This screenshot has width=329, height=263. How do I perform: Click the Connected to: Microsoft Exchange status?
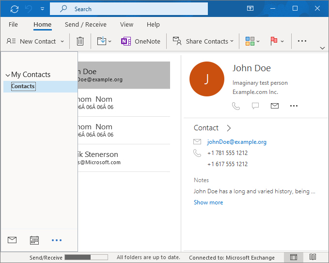pyautogui.click(x=232, y=258)
